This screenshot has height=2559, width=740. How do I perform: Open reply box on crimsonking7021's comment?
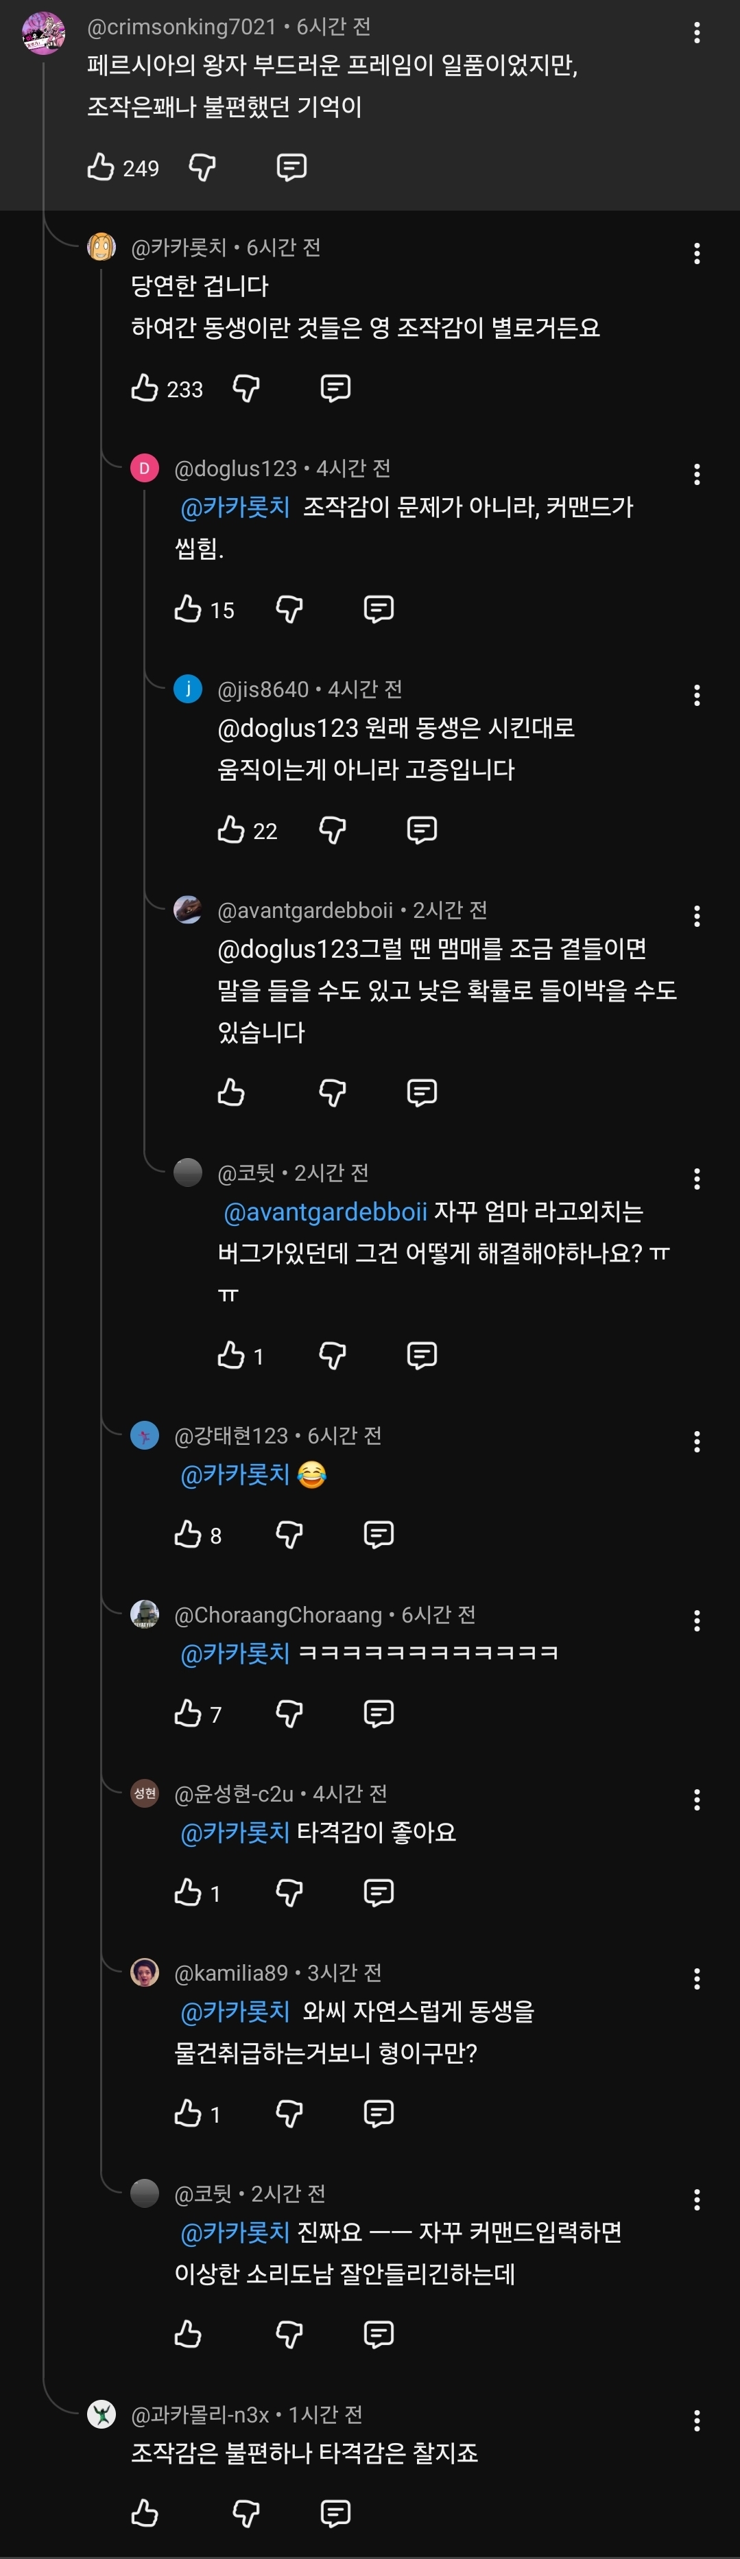coord(291,168)
